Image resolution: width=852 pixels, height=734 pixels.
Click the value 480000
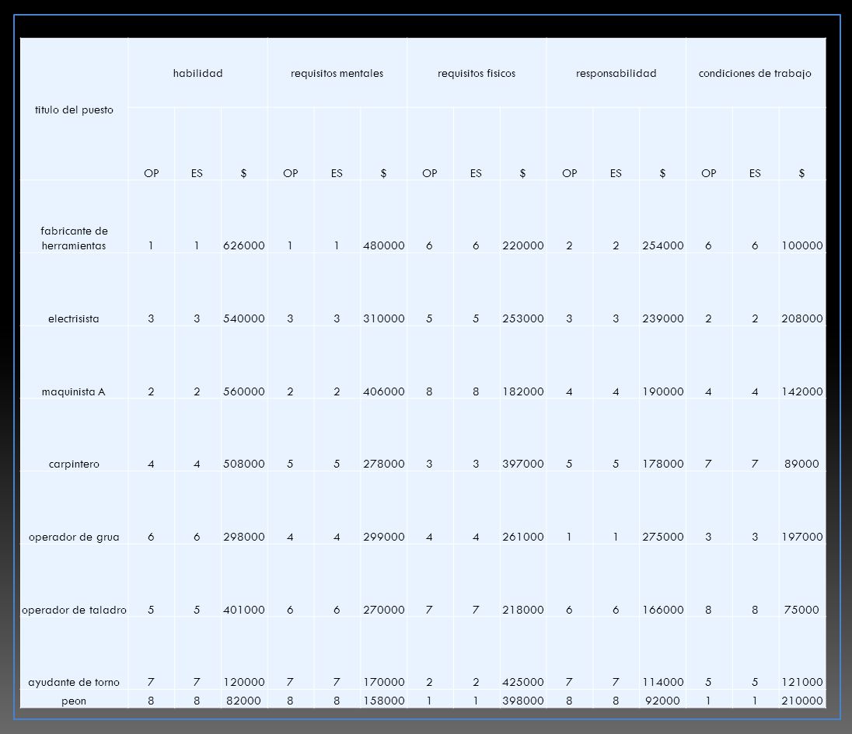[383, 245]
